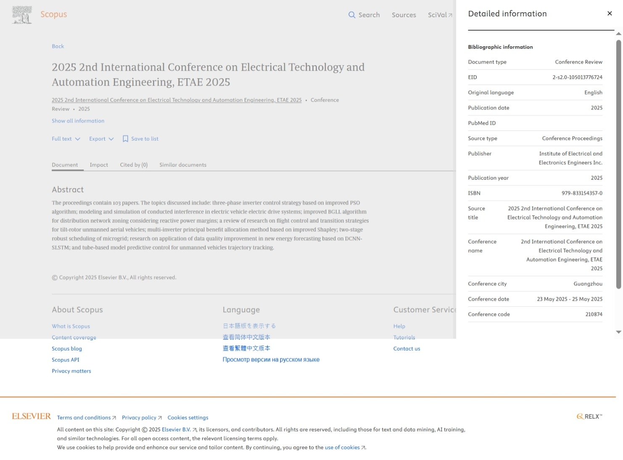Click scroll up arrow in detail panel

pyautogui.click(x=619, y=34)
